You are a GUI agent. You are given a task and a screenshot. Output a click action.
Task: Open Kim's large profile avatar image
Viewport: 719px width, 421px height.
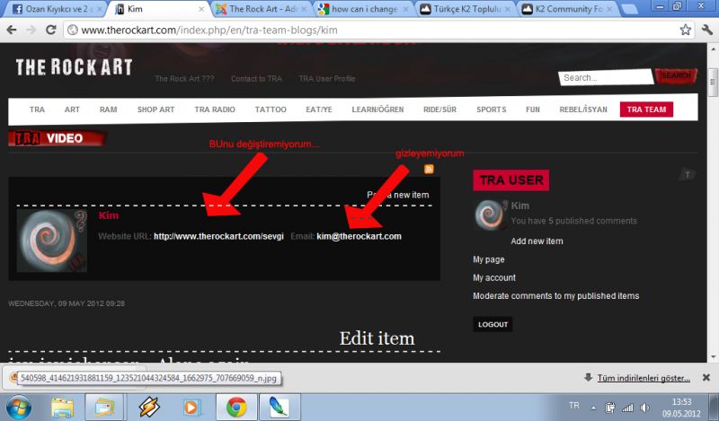[51, 241]
